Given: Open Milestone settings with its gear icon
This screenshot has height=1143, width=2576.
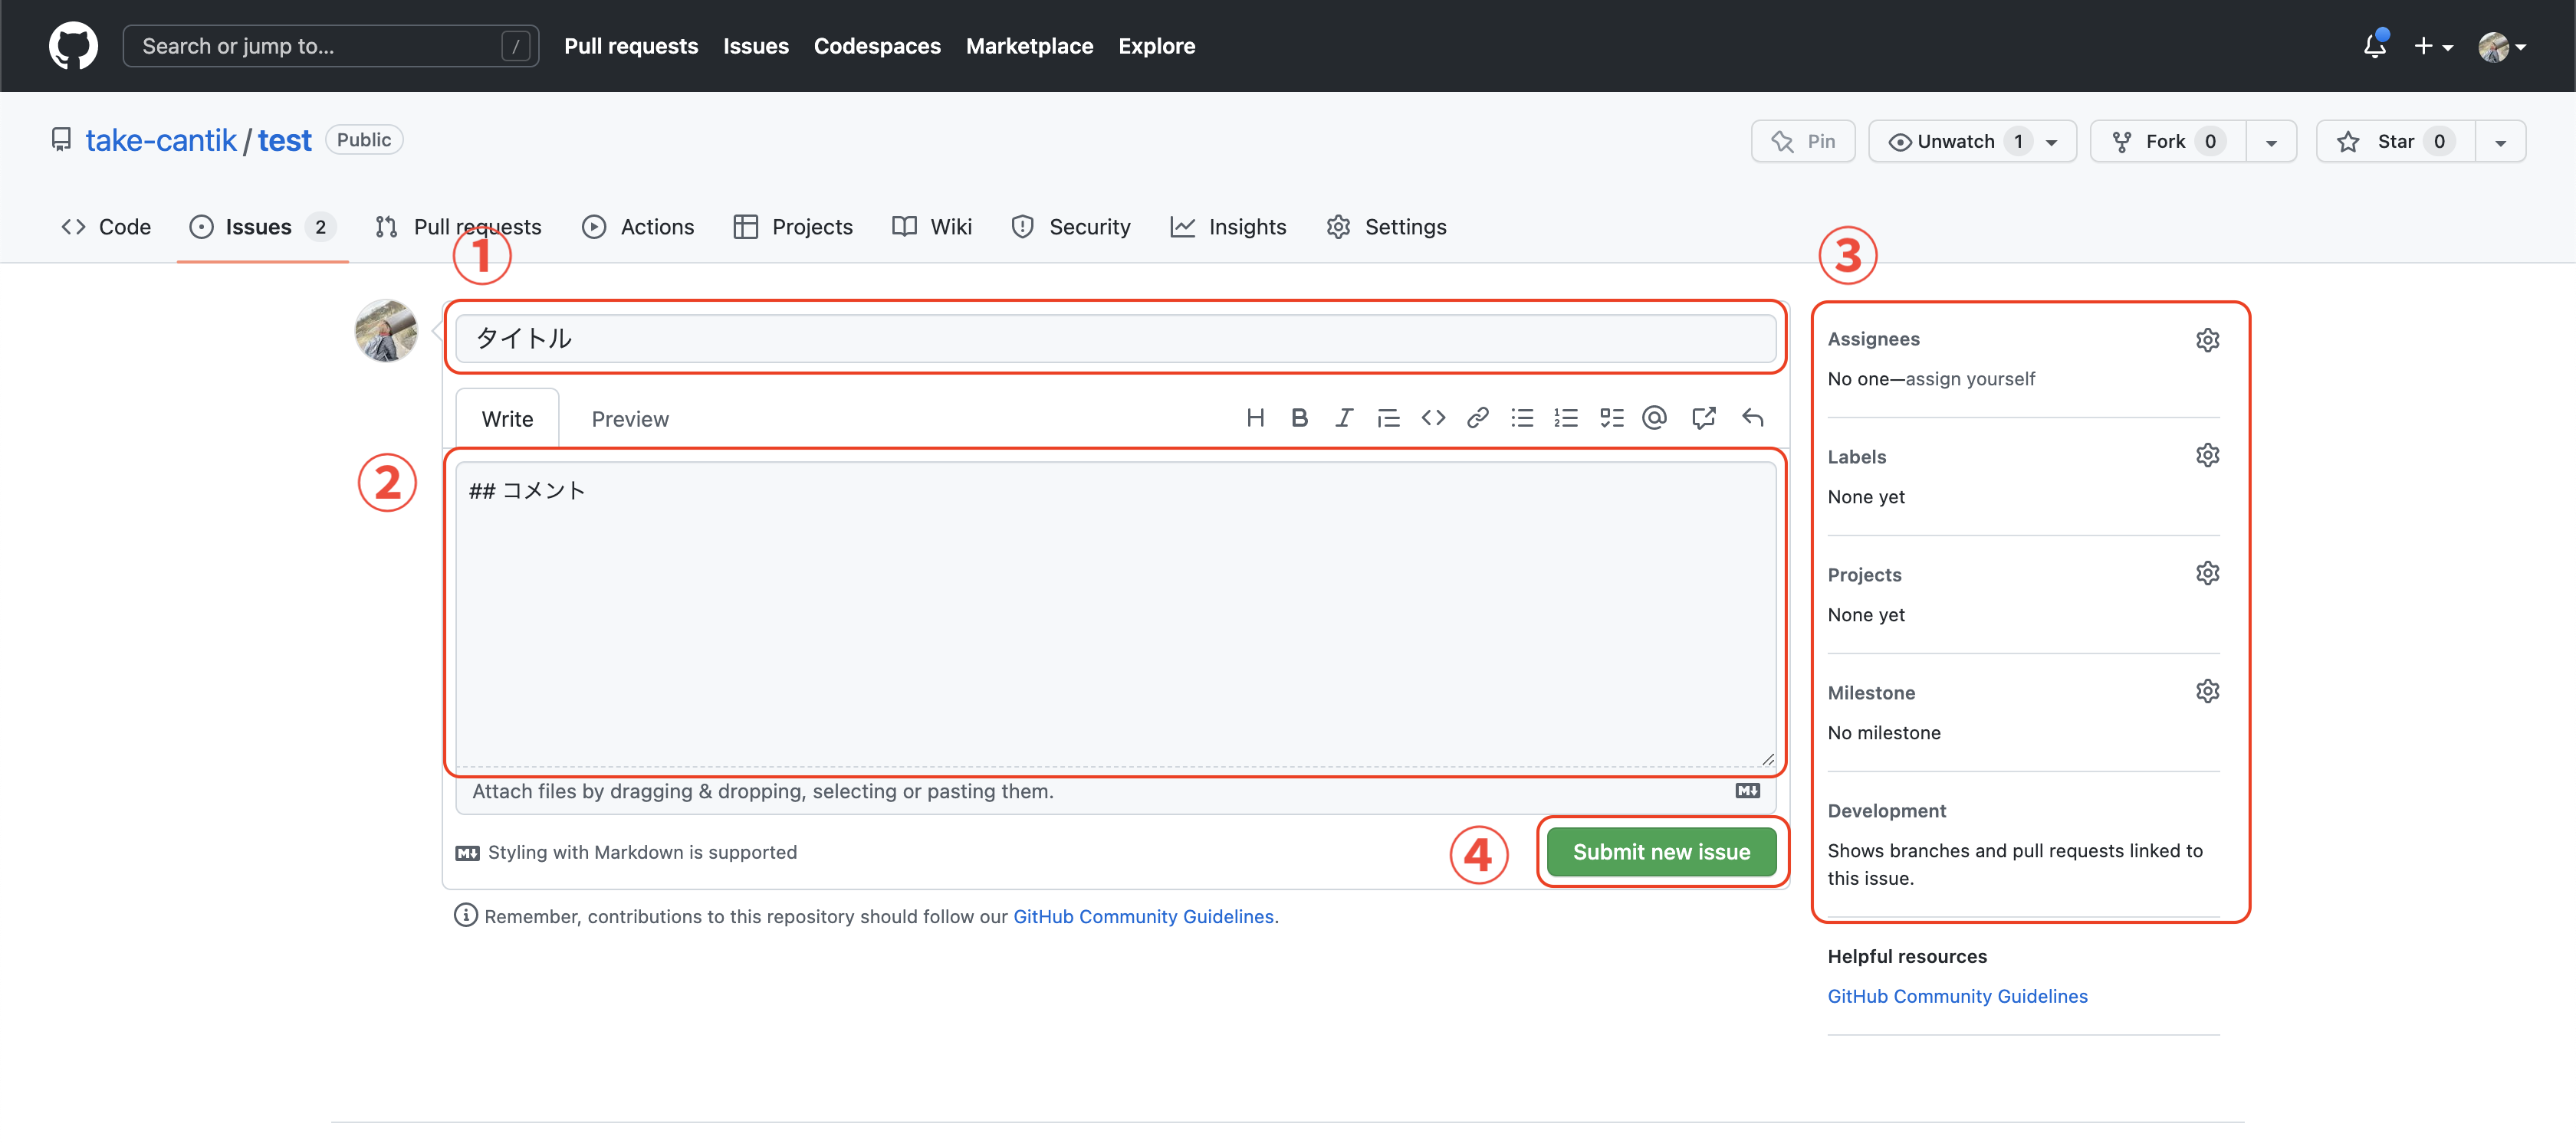Looking at the screenshot, I should point(2208,690).
